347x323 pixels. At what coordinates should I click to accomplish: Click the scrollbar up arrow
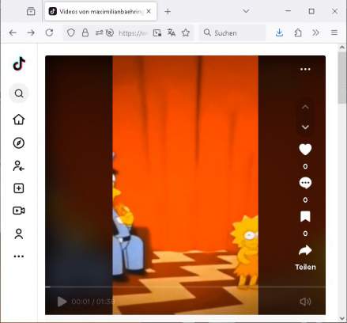coord(342,47)
